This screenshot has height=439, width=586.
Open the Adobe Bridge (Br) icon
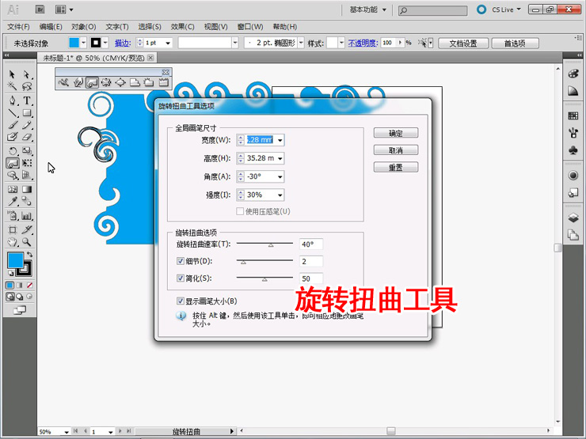40,9
